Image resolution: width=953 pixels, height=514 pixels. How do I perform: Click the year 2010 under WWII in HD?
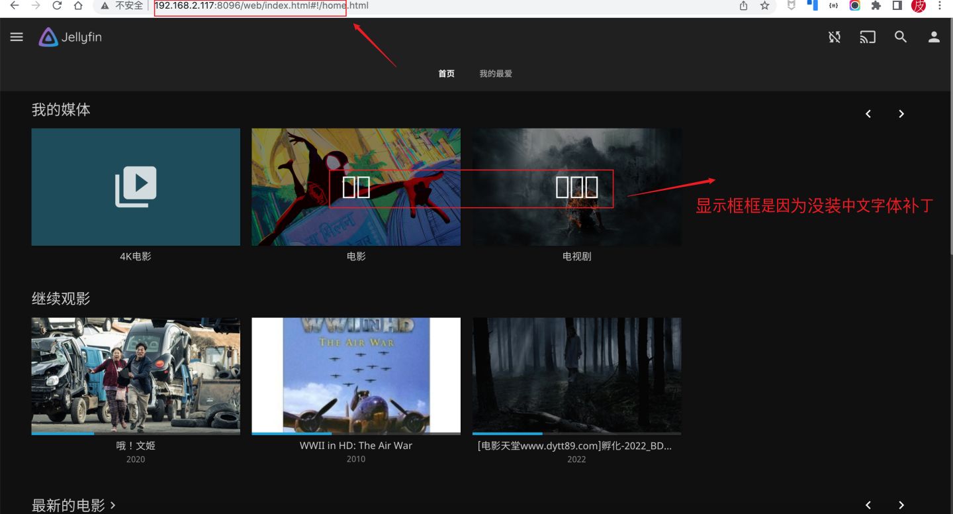(x=356, y=459)
